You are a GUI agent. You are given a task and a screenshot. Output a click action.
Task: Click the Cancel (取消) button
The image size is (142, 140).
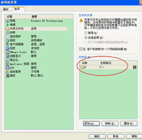(x=116, y=137)
